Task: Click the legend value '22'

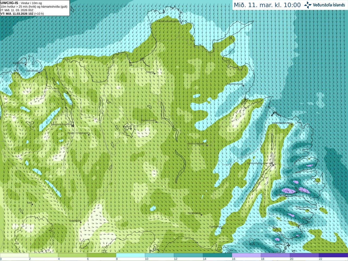Action: tap(321, 259)
